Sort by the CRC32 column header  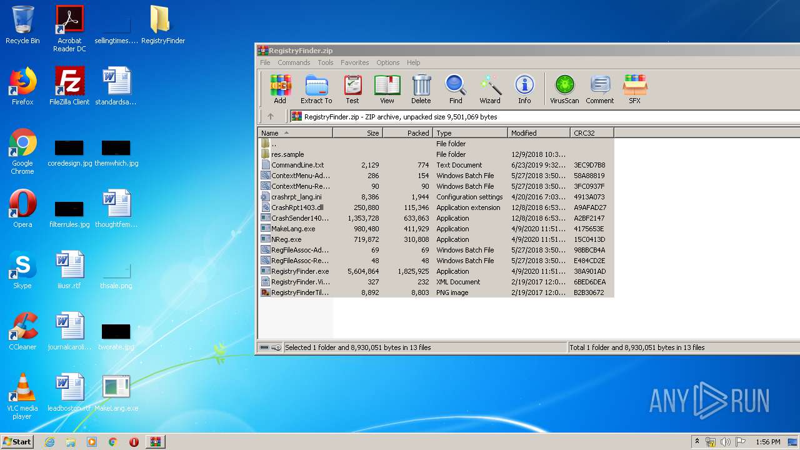(x=592, y=133)
